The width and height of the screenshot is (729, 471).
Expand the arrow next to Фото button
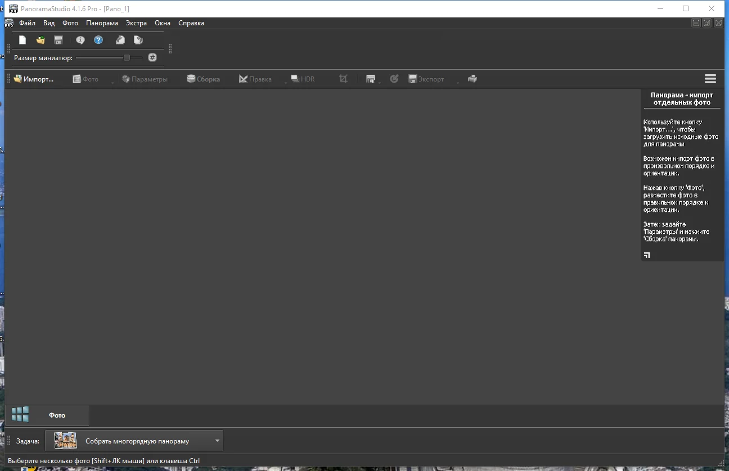[112, 83]
